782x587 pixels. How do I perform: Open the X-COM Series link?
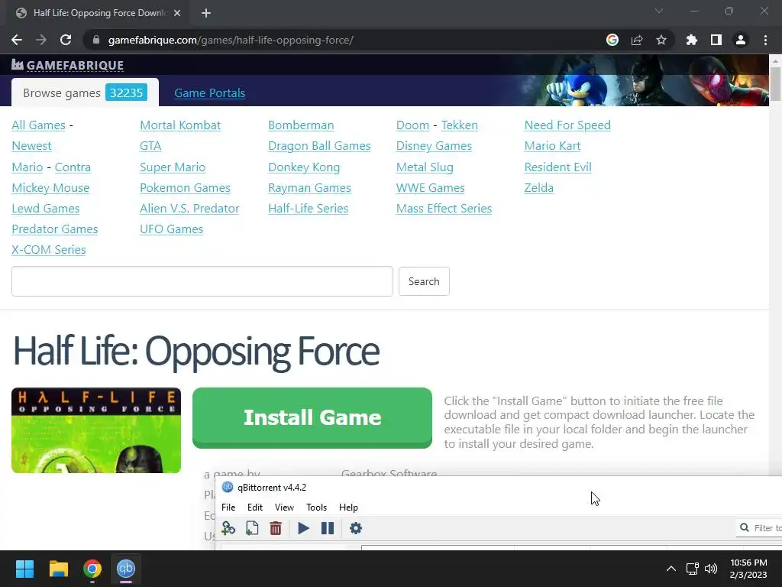(48, 250)
